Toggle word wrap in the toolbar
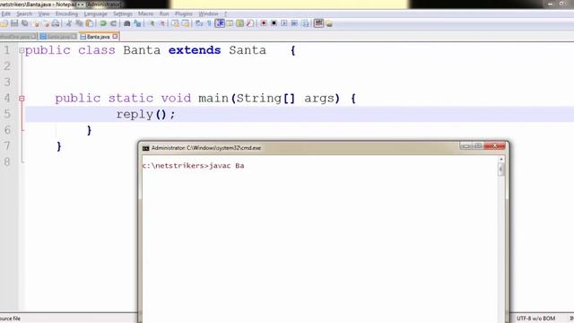Viewport: 574px width, 323px height. tap(199, 23)
